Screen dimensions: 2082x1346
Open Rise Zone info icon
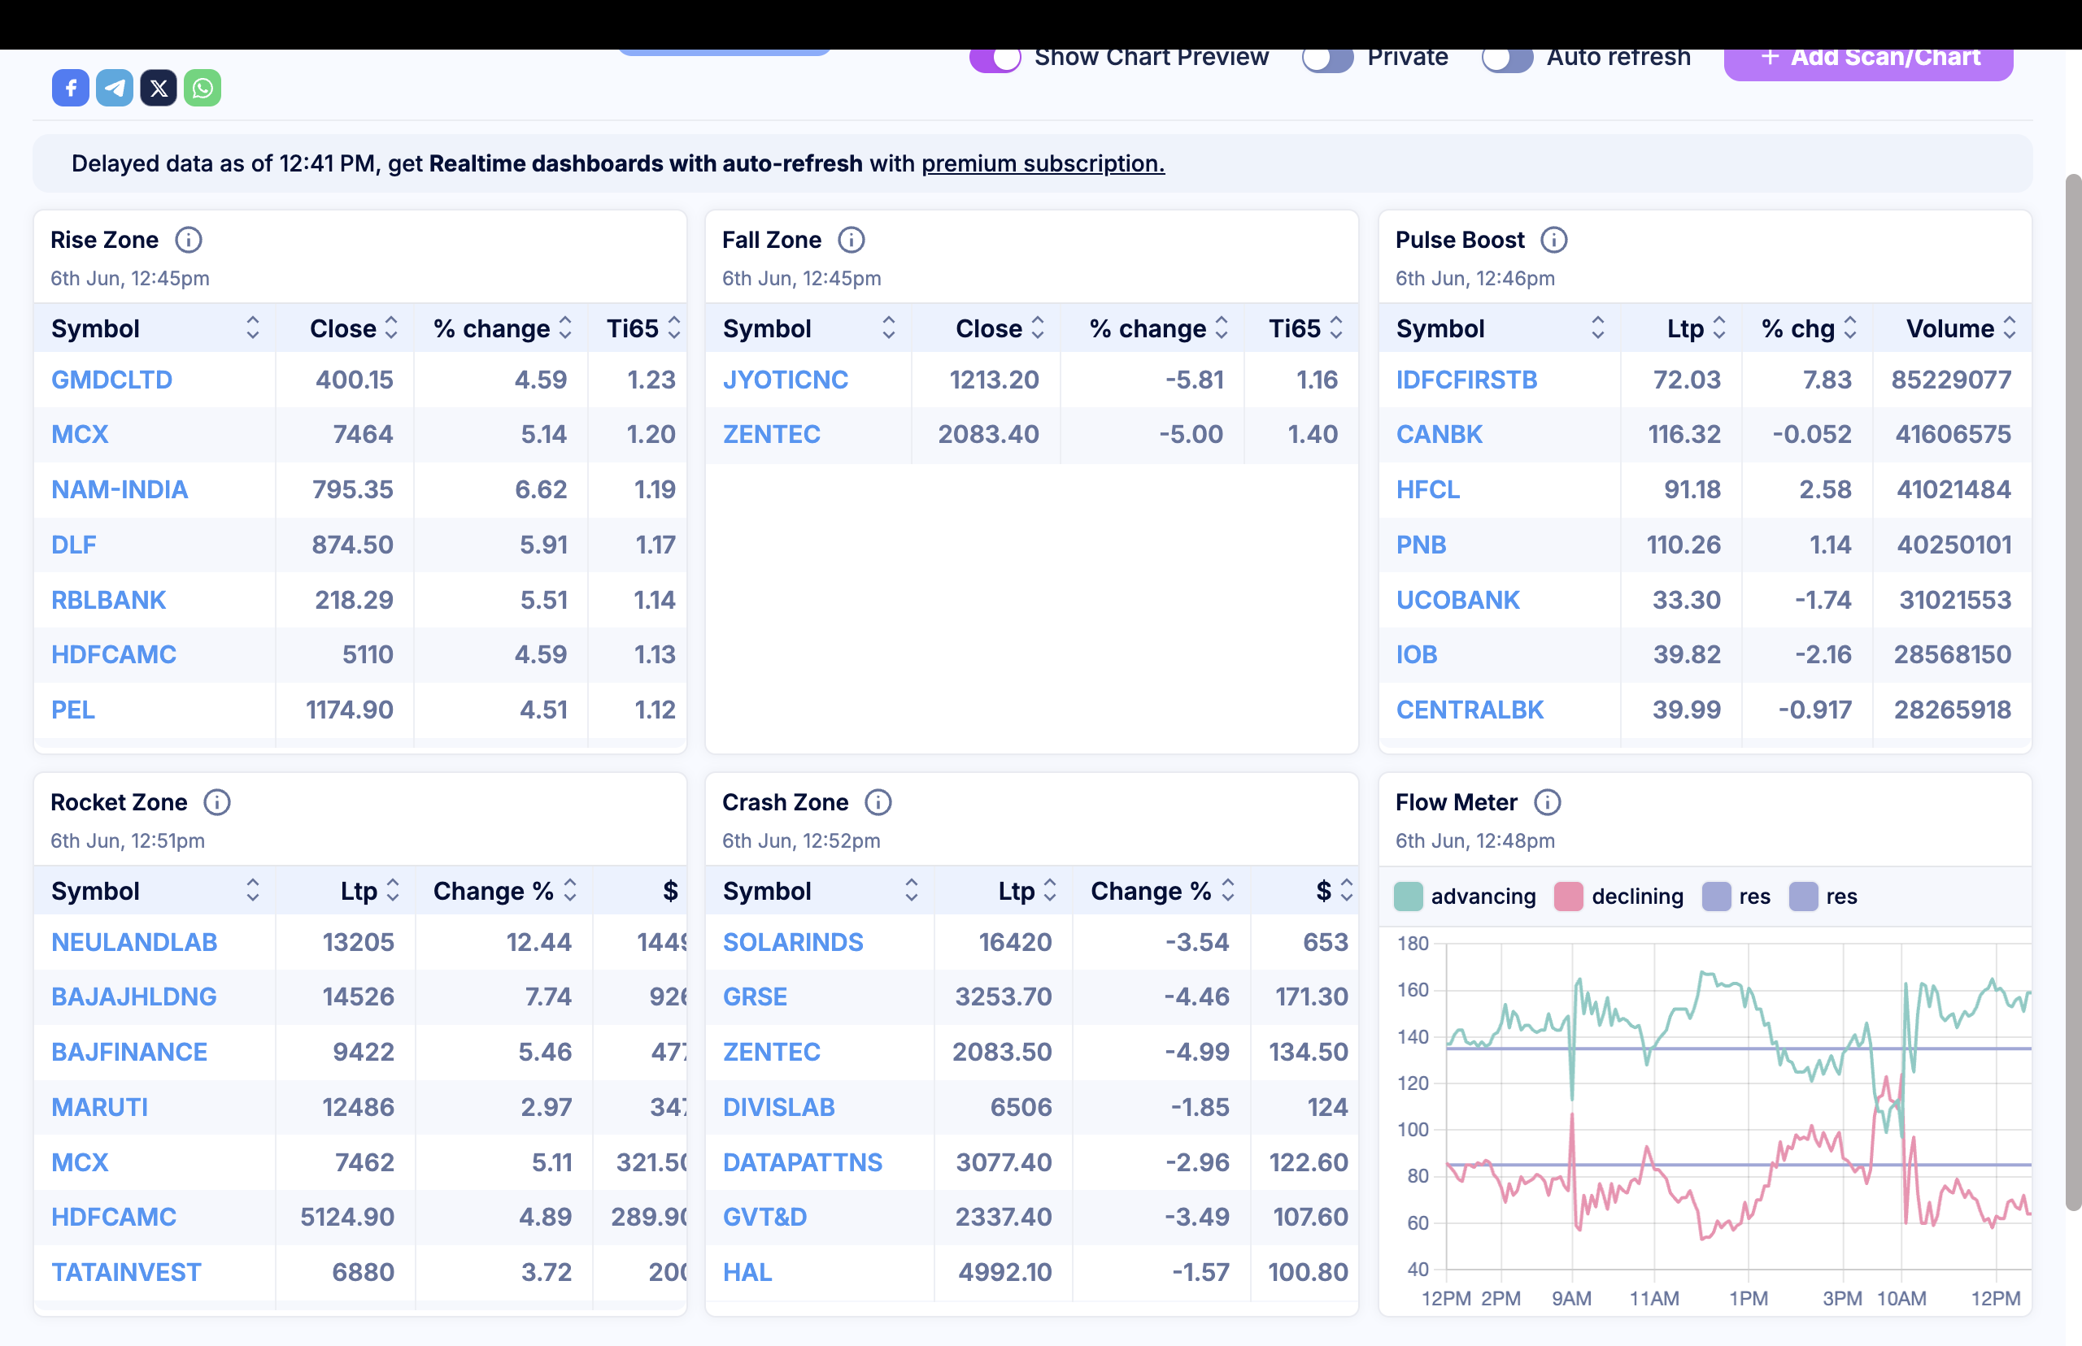click(x=189, y=240)
